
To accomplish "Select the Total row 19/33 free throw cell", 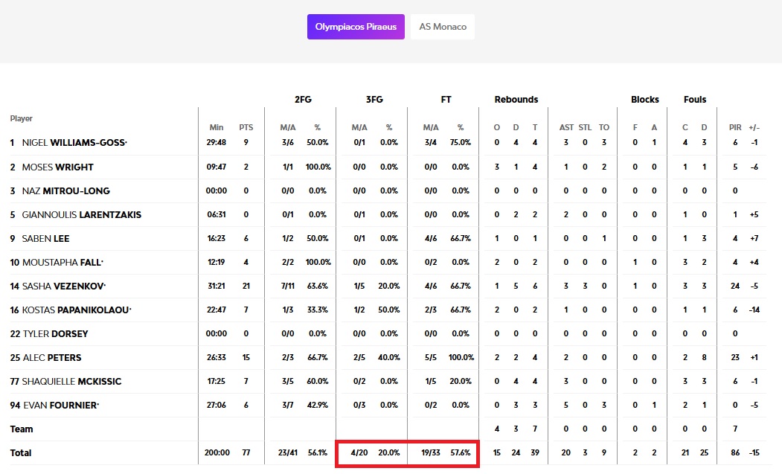I will [431, 453].
